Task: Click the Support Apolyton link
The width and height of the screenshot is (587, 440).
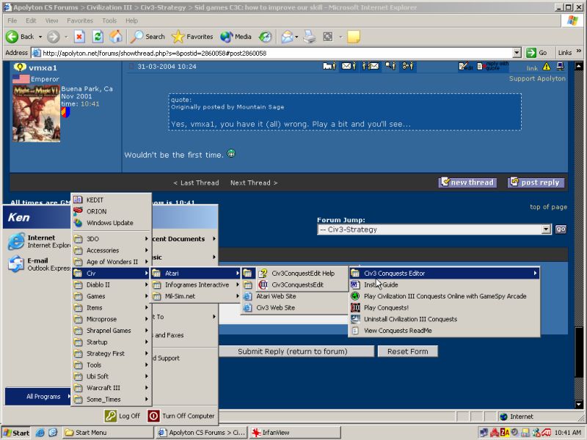Action: (537, 78)
